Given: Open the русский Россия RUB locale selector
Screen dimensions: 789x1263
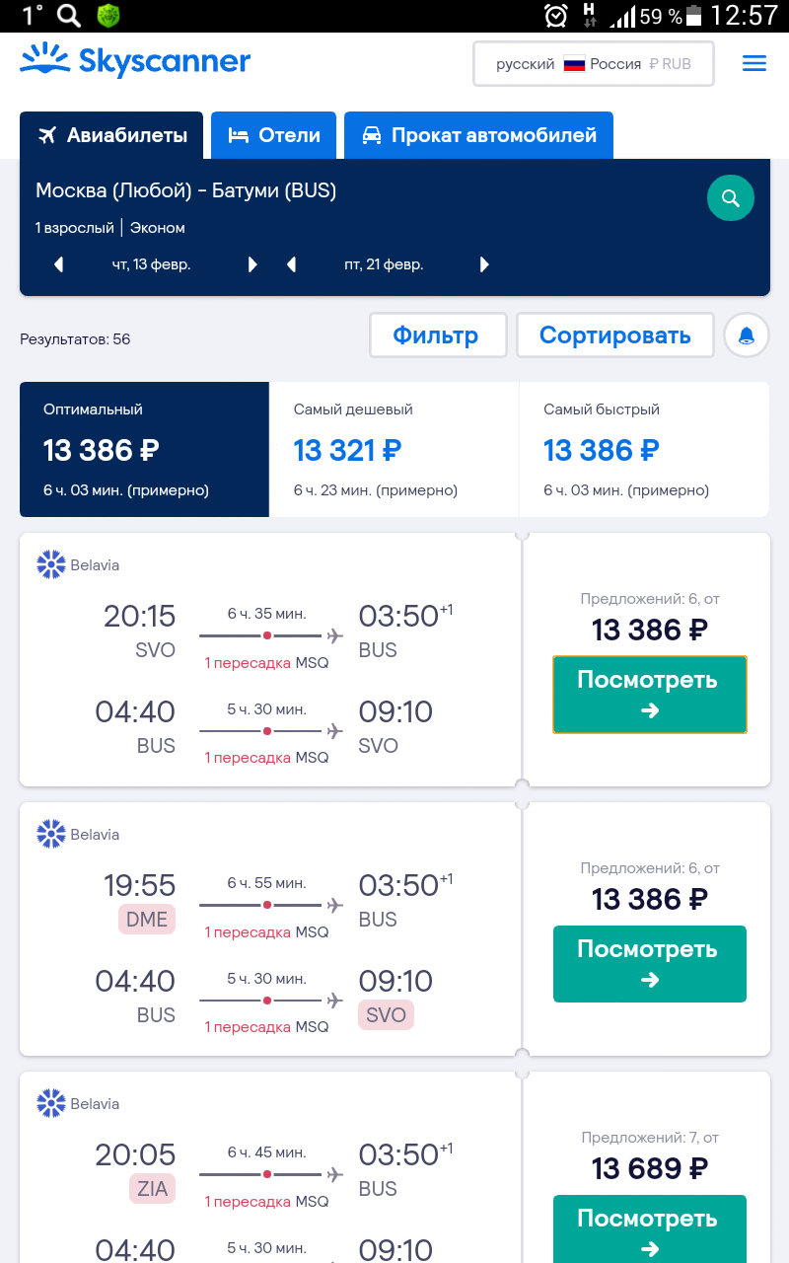Looking at the screenshot, I should click(x=594, y=64).
